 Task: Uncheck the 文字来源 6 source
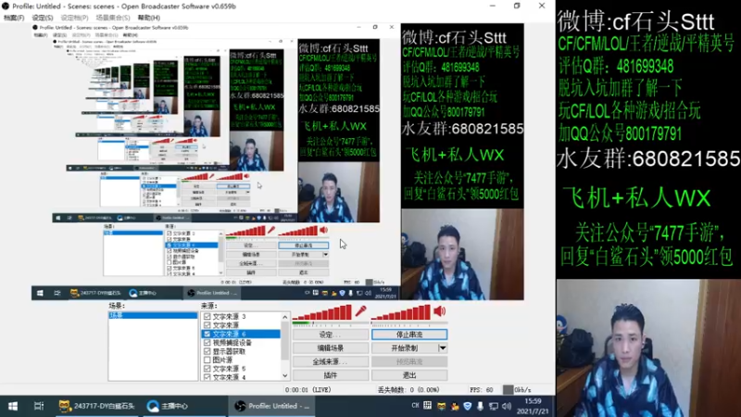coord(207,334)
